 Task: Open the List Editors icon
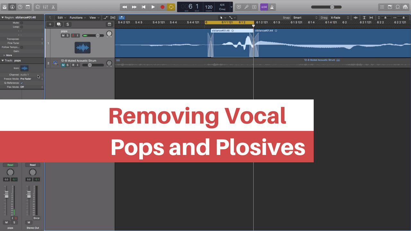coord(382,7)
